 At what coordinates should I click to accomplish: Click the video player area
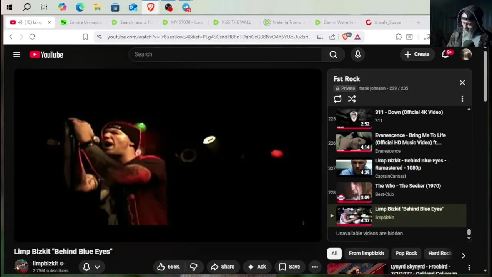(x=168, y=155)
